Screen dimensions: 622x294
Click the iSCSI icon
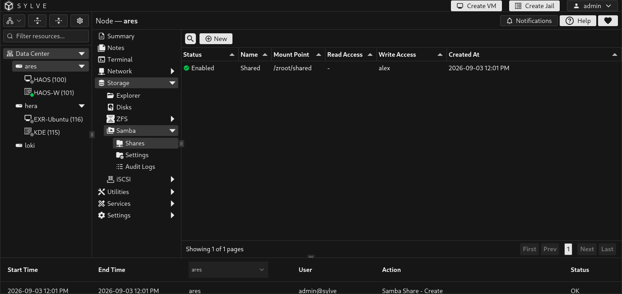coord(111,179)
